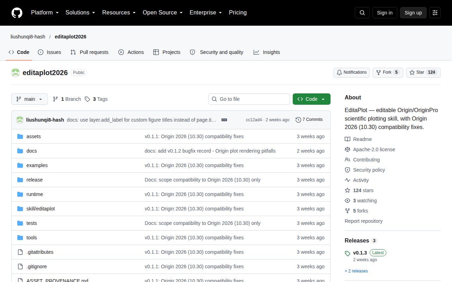
Task: Switch to the Issues tab
Action: 49,52
